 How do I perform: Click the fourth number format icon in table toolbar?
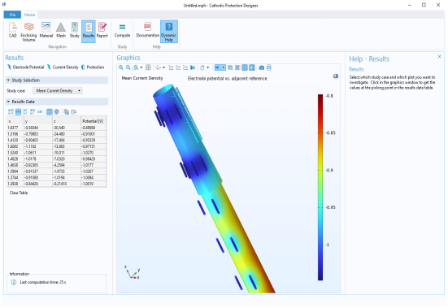33,111
